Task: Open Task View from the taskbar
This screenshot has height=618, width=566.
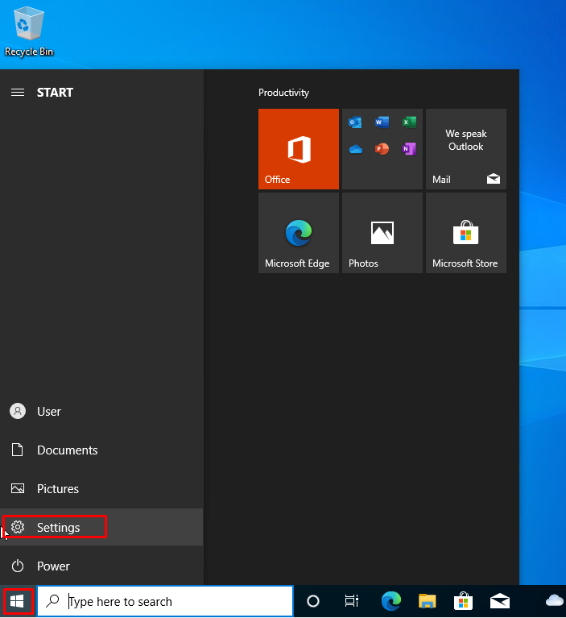Action: 352,601
